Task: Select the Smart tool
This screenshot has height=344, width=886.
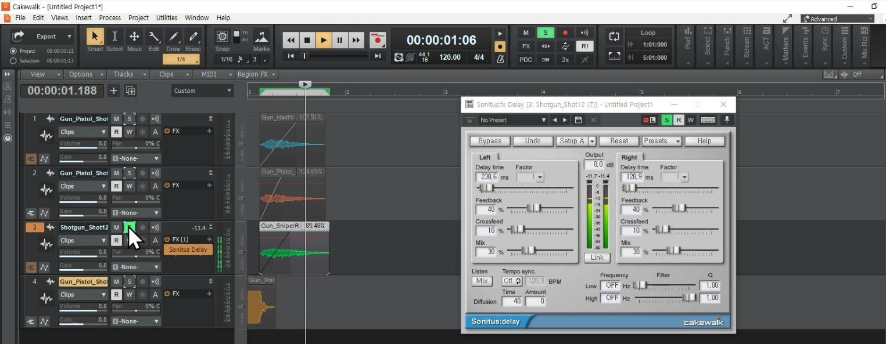Action: coord(95,37)
